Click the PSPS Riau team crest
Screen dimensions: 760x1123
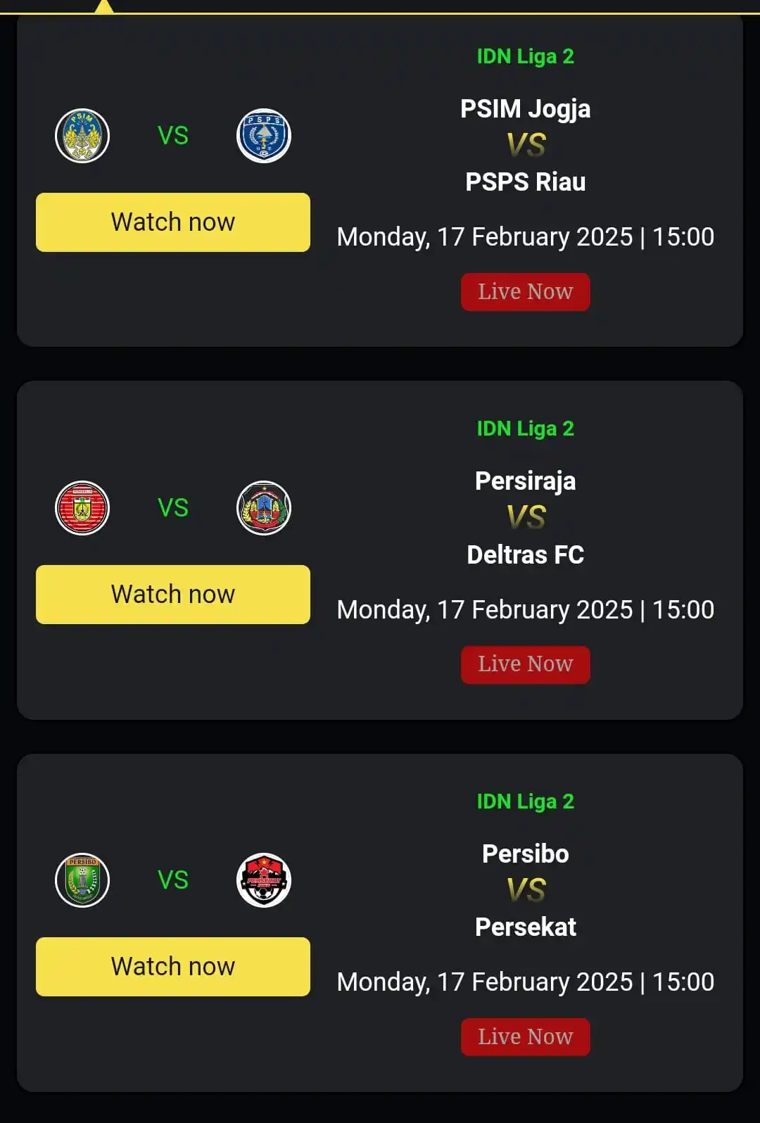264,136
